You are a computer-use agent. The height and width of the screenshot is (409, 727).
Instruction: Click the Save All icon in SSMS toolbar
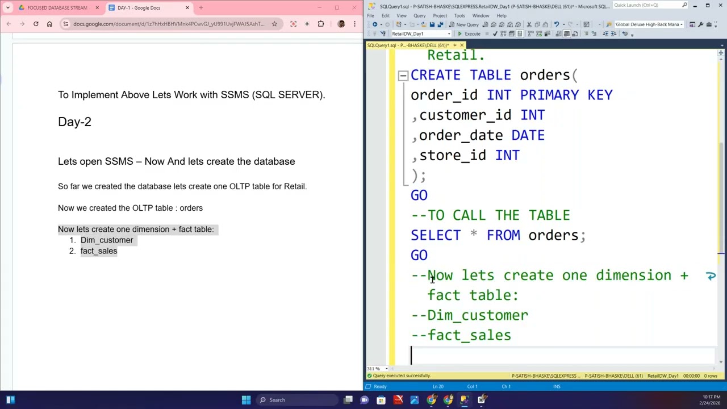click(440, 24)
